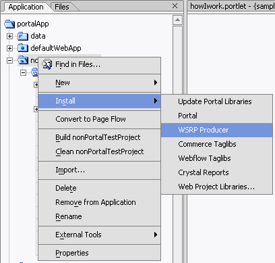Choose Remove from Application
The width and height of the screenshot is (275, 263).
coord(100,202)
